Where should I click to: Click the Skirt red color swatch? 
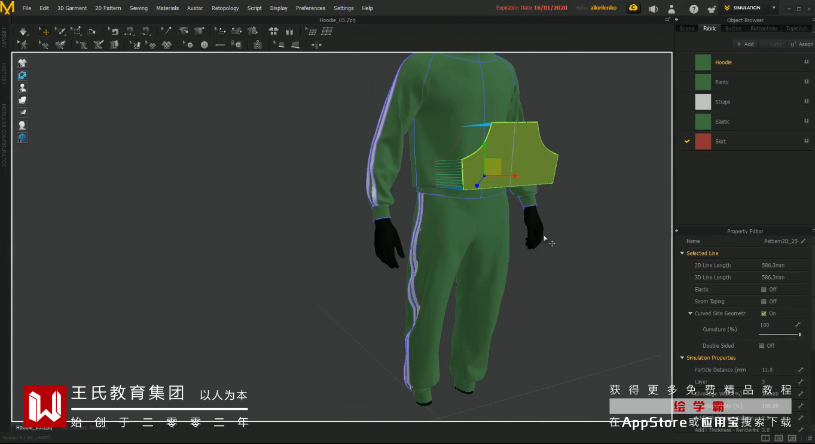point(703,141)
